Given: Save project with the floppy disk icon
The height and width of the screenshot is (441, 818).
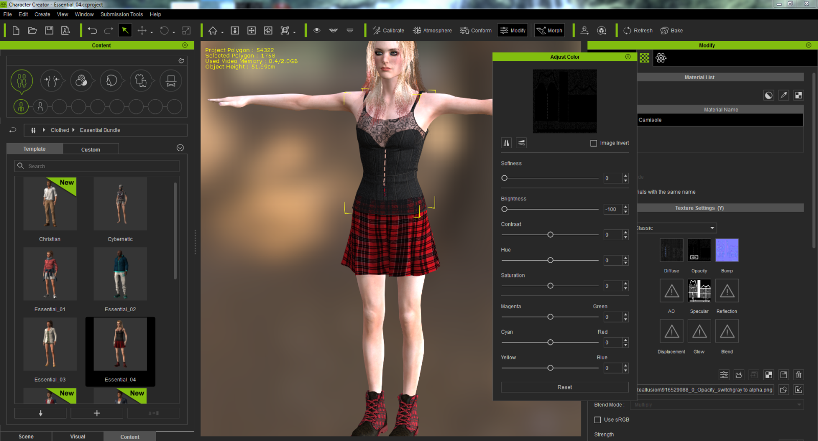Looking at the screenshot, I should coord(49,31).
